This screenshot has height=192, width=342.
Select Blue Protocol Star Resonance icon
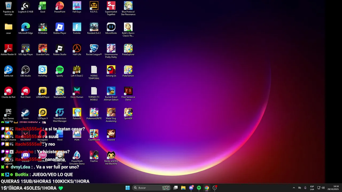coord(128,9)
